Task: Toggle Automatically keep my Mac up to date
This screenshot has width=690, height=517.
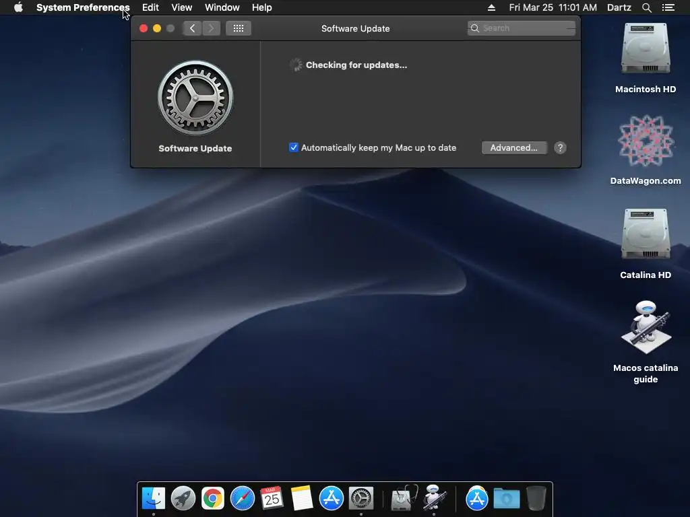Action: 294,147
